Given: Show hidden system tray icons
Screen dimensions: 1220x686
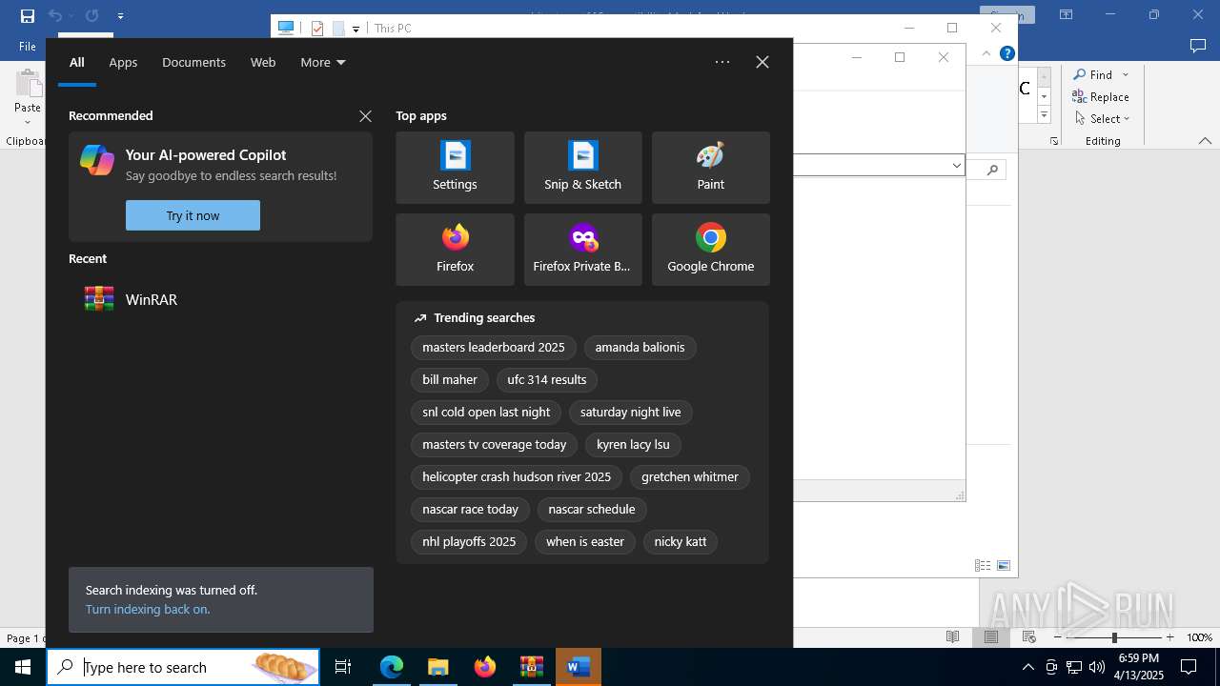Looking at the screenshot, I should pos(1027,667).
